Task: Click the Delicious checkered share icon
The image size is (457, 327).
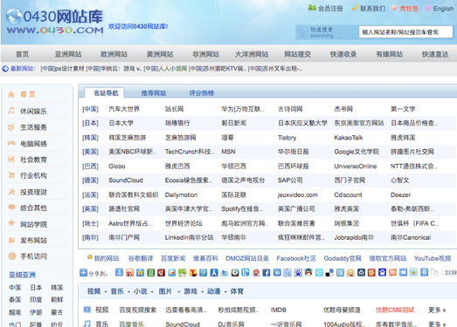Action: [x=329, y=273]
